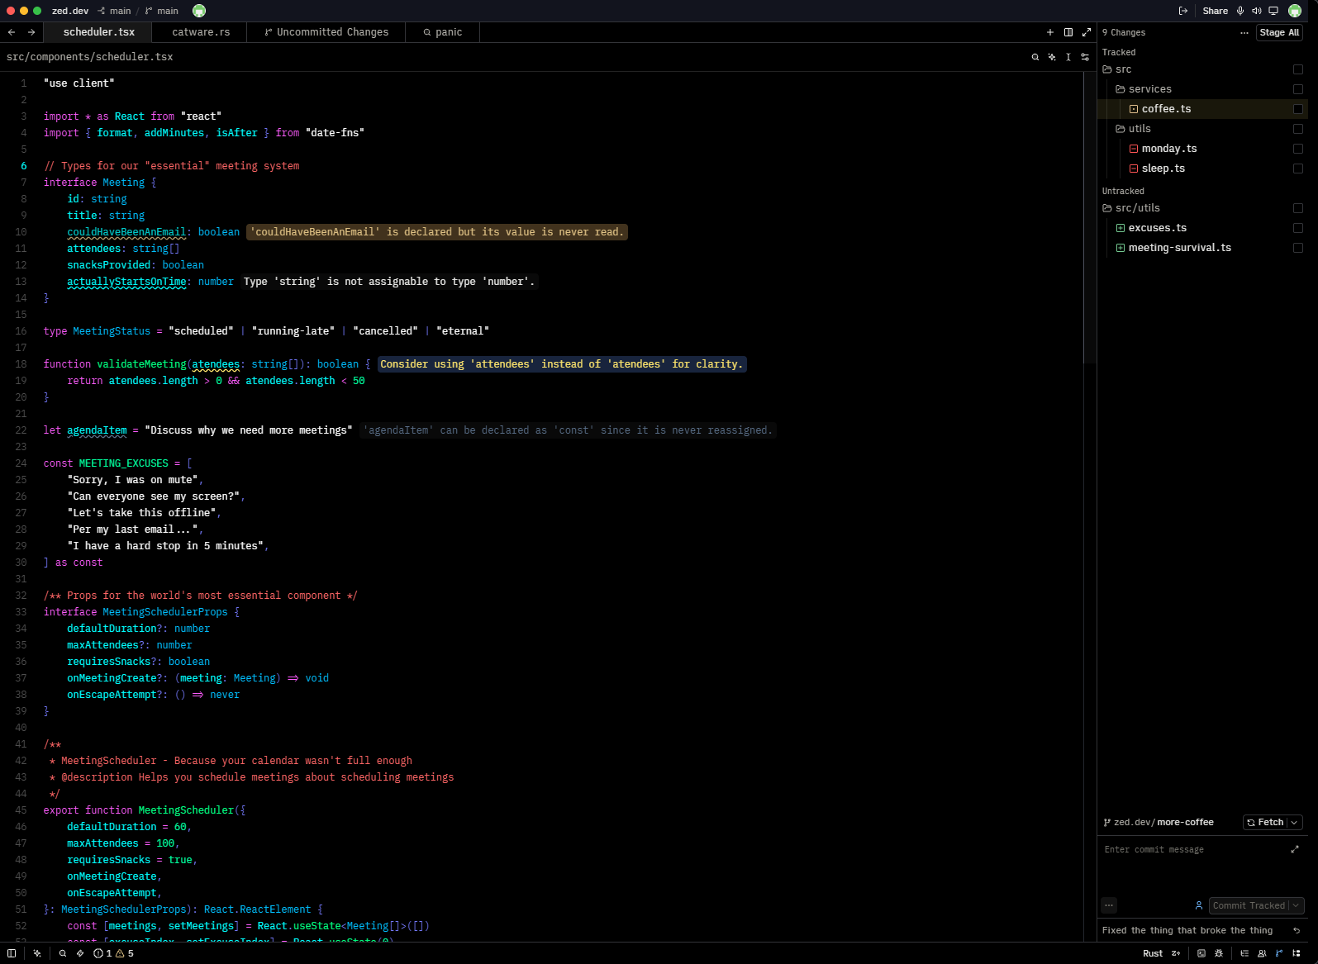Open a new tab with the plus icon

(x=1050, y=32)
